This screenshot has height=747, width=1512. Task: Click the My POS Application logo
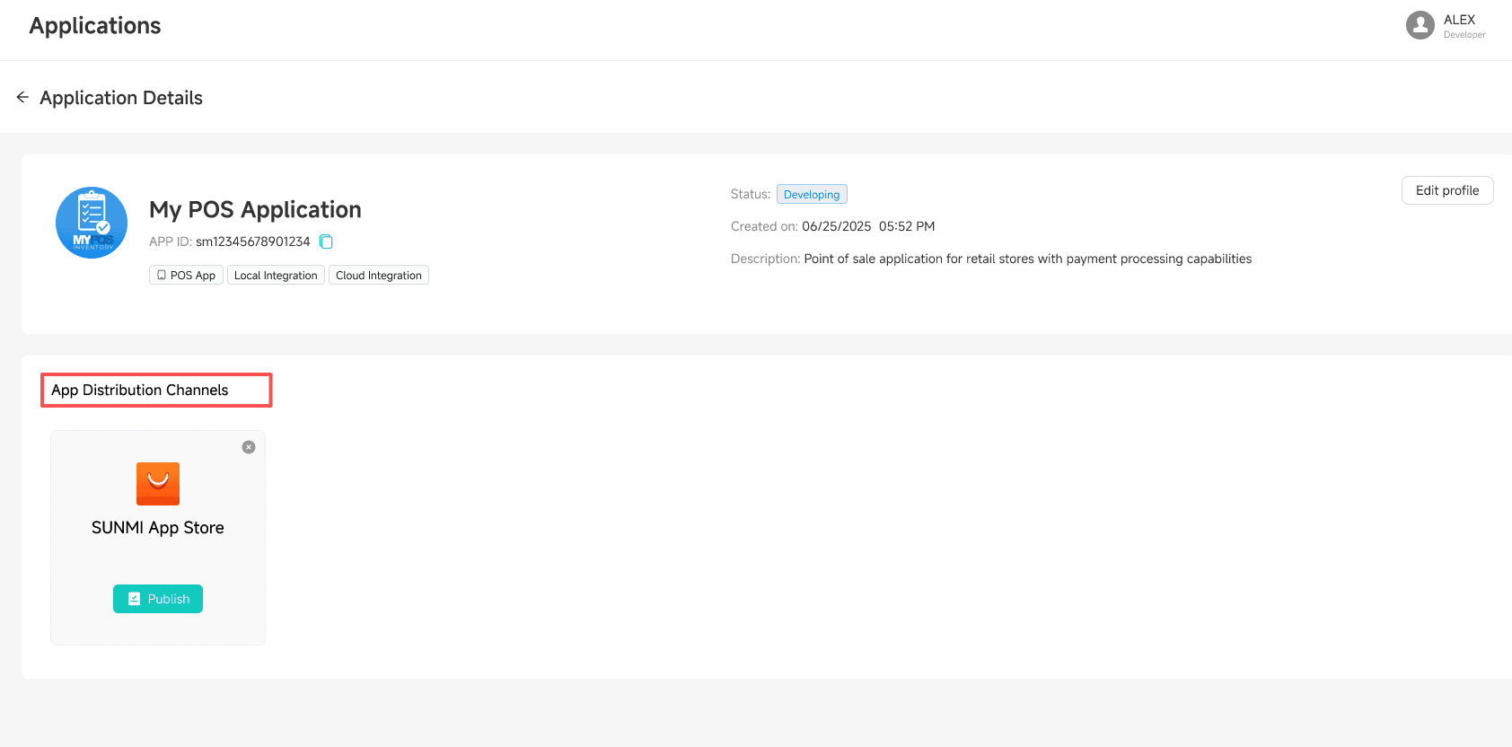pyautogui.click(x=92, y=223)
